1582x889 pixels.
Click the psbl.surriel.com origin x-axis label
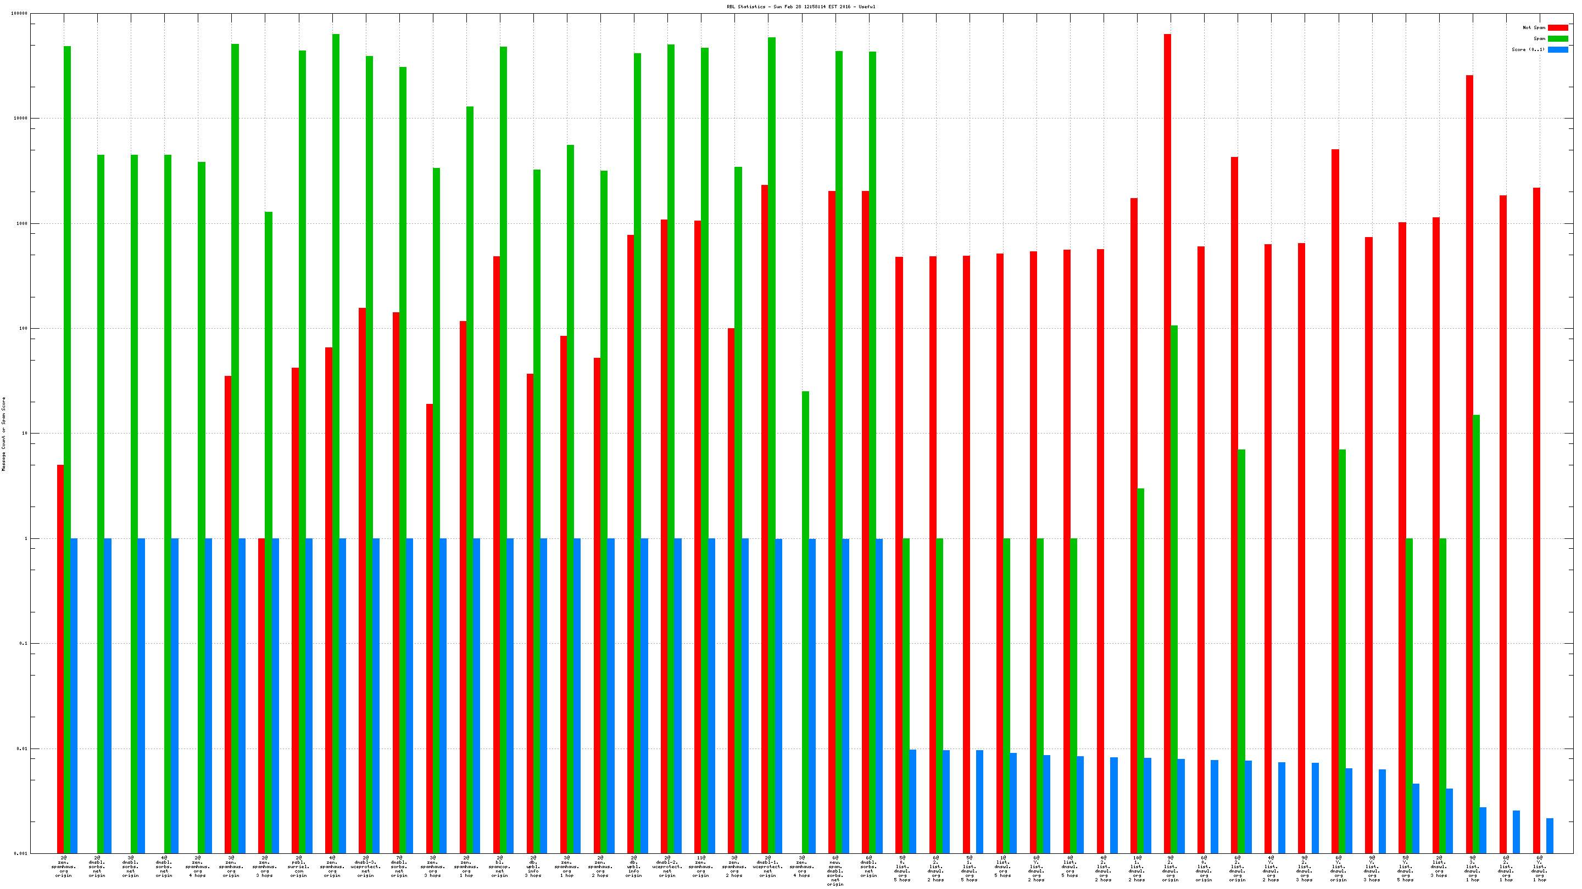pyautogui.click(x=298, y=867)
